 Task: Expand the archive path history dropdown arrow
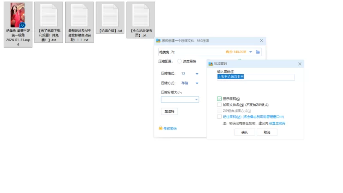(x=251, y=52)
